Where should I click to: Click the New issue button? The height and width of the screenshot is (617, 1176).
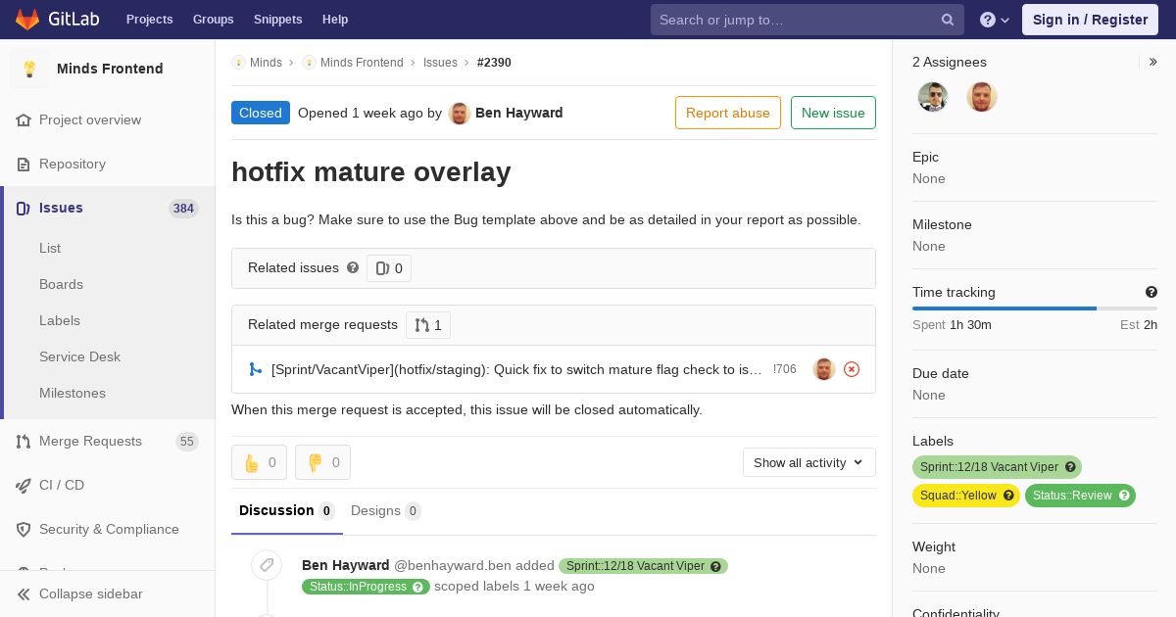point(833,113)
